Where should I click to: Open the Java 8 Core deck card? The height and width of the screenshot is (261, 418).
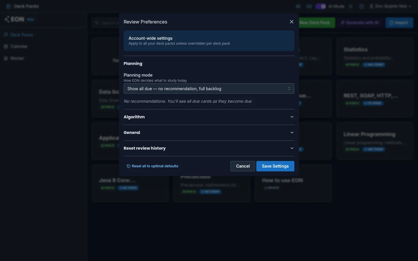130,183
